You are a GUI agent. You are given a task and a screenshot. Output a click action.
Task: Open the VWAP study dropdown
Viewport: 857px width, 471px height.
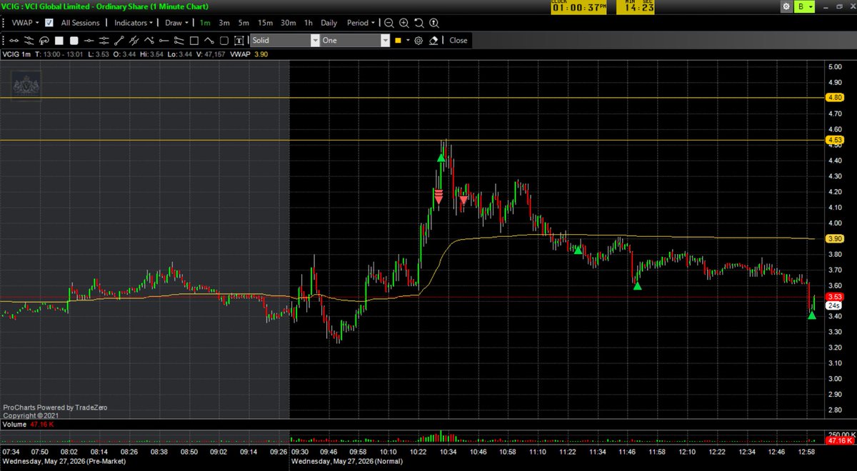click(x=25, y=22)
